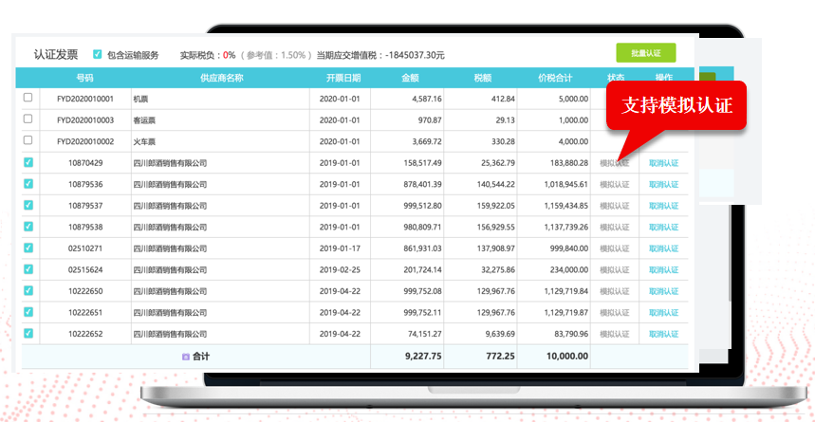
Task: Click 模拟认证 on invoice 10879536 row
Action: [x=614, y=184]
